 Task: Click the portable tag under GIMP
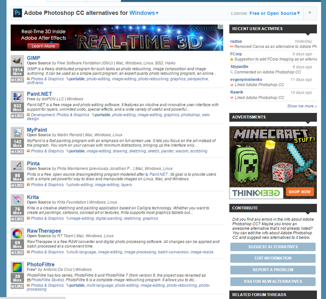tap(77, 79)
